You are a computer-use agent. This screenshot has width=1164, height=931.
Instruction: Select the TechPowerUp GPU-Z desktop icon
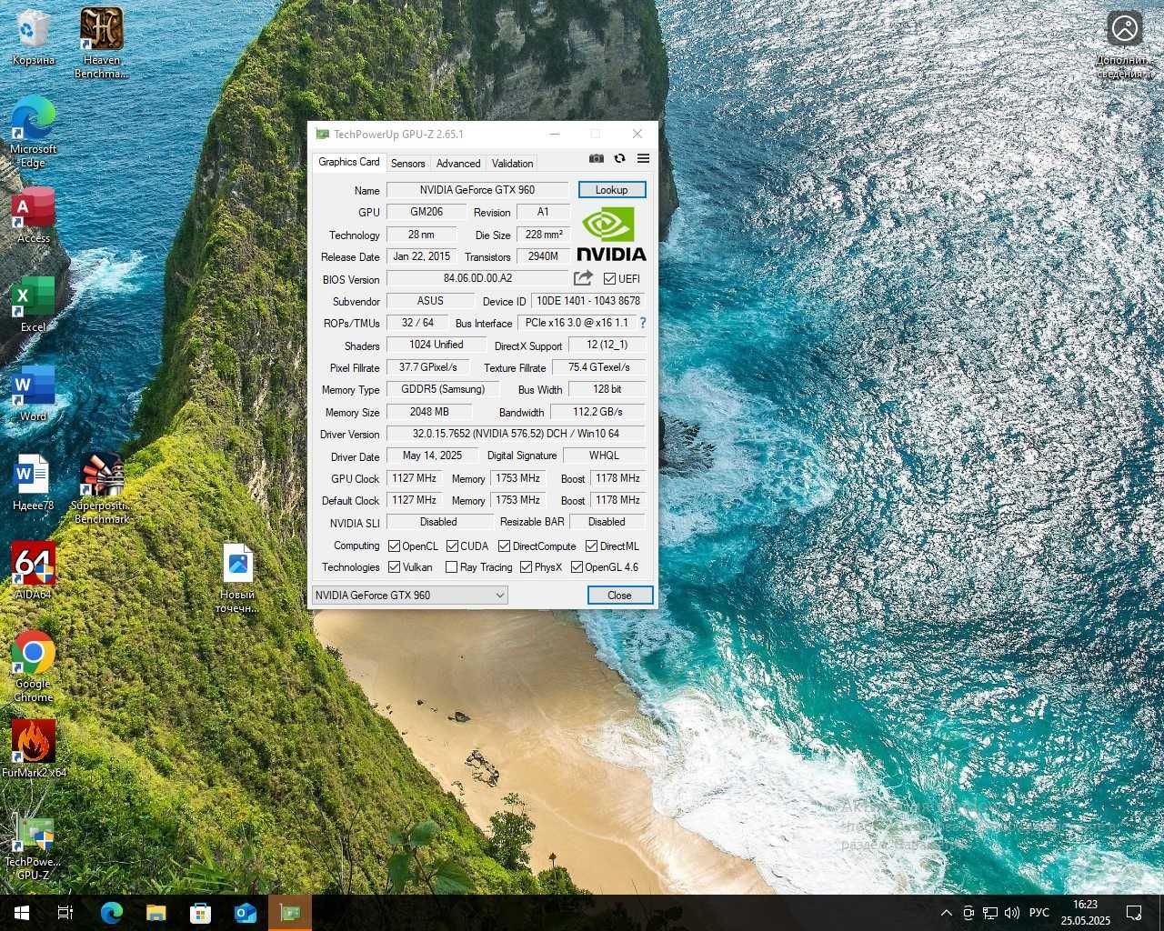(x=34, y=845)
